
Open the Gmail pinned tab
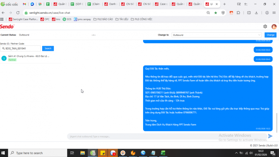[x=24, y=4]
